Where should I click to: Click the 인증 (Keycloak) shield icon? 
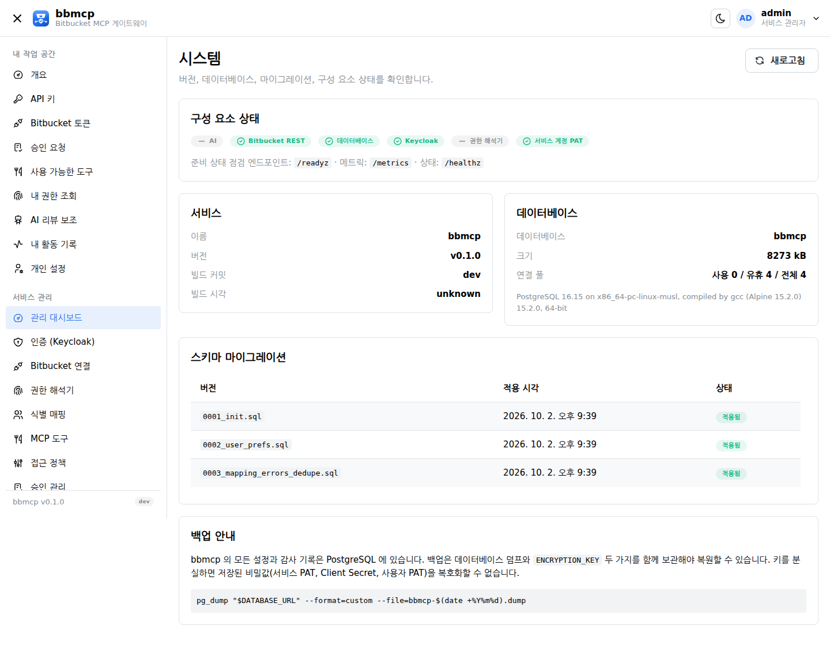coord(18,342)
